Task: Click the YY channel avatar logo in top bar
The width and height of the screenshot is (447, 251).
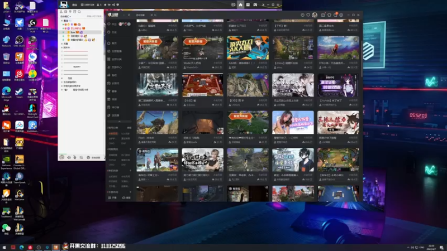Action: point(64,4)
